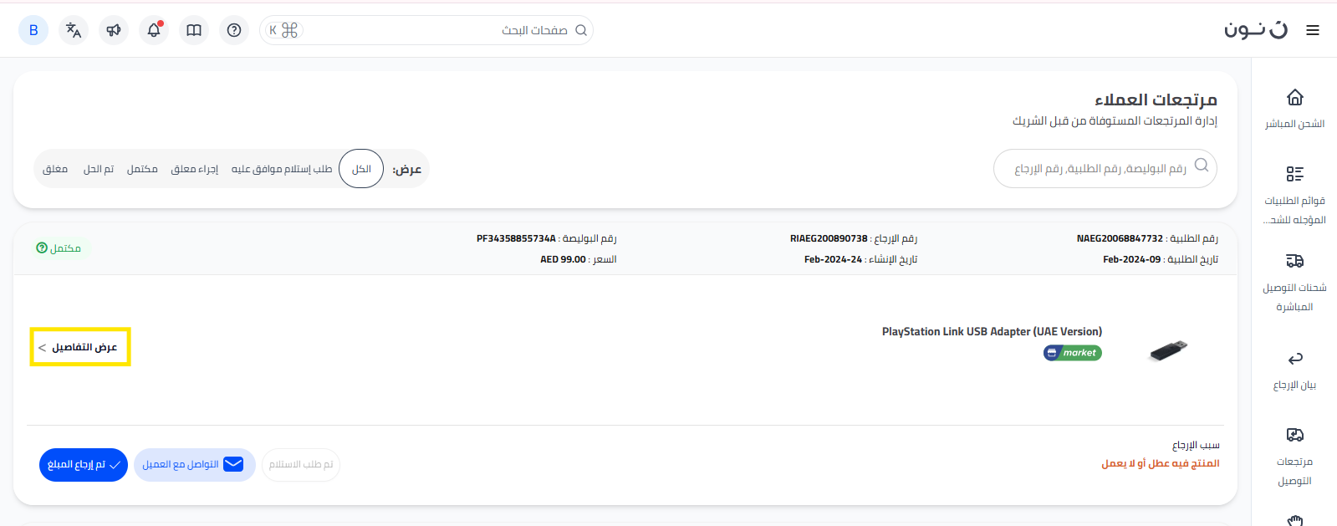This screenshot has height=526, width=1337.
Task: Open بيان الإرجاع in sidebar
Action: click(x=1294, y=370)
